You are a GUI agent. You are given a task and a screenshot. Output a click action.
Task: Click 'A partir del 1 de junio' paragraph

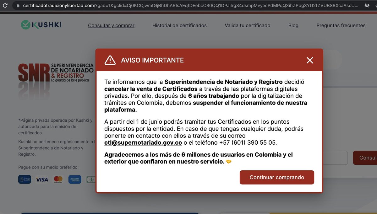204,132
